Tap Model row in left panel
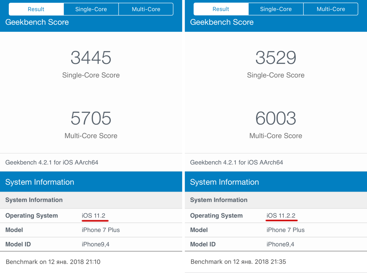This screenshot has width=367, height=273. point(91,230)
